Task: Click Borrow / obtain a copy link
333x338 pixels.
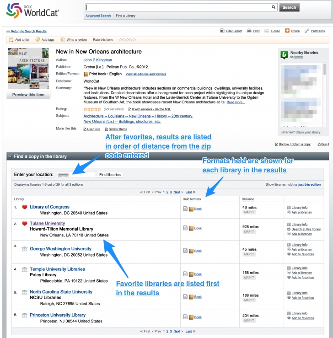Action: 295,144
